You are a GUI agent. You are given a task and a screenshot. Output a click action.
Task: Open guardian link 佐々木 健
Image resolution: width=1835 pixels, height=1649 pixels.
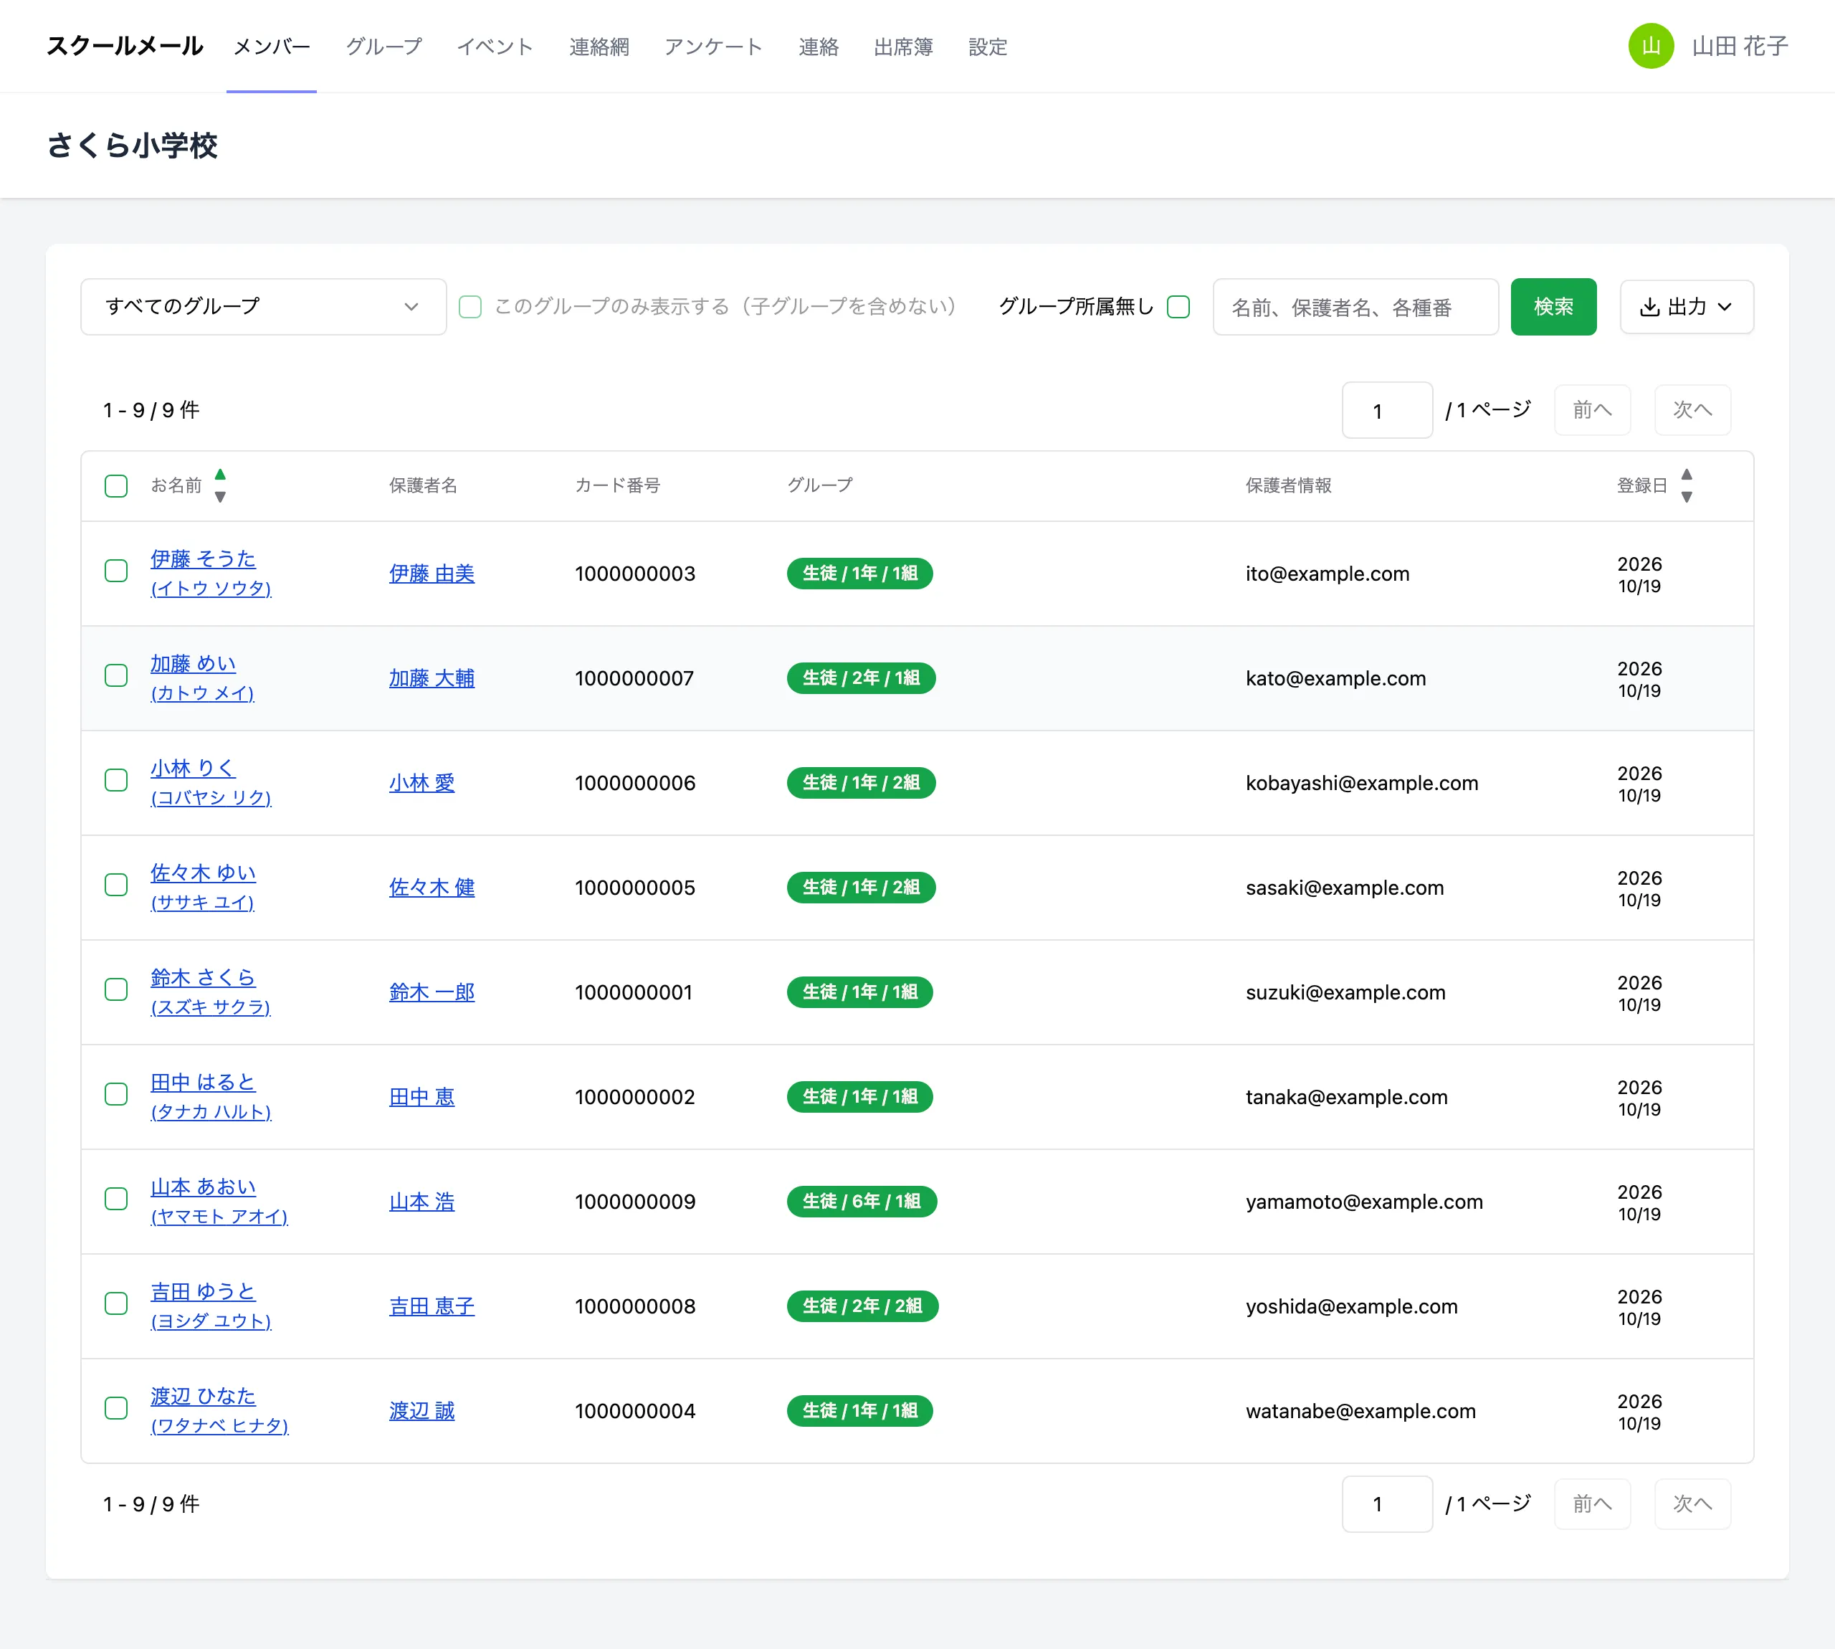pos(432,888)
